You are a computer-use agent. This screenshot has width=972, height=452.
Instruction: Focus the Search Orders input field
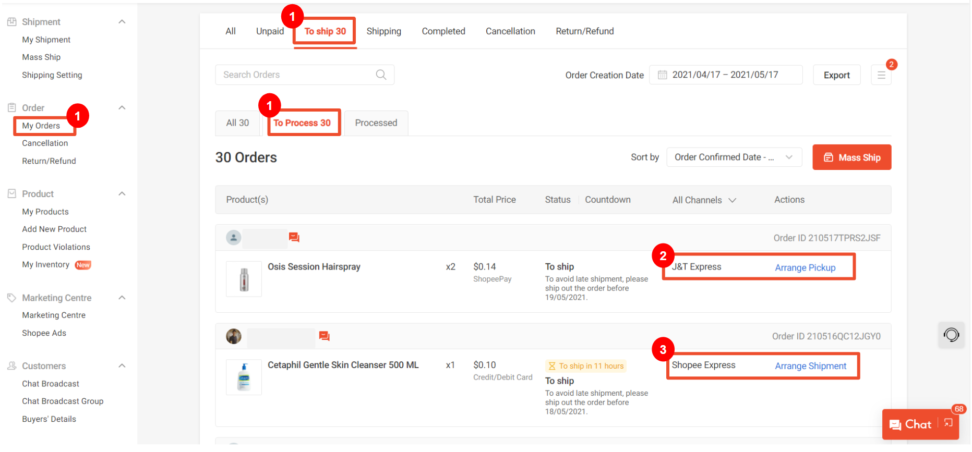click(295, 75)
